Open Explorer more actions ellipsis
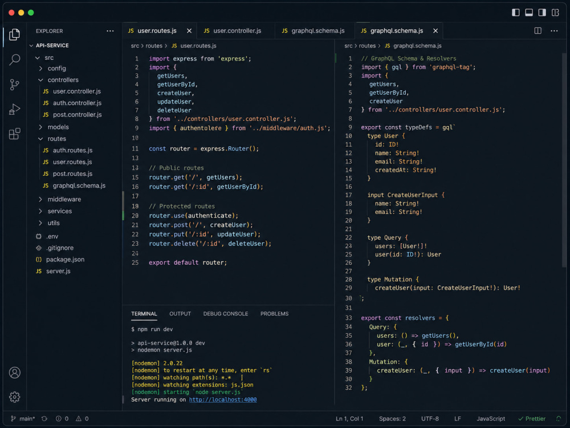 pos(110,31)
